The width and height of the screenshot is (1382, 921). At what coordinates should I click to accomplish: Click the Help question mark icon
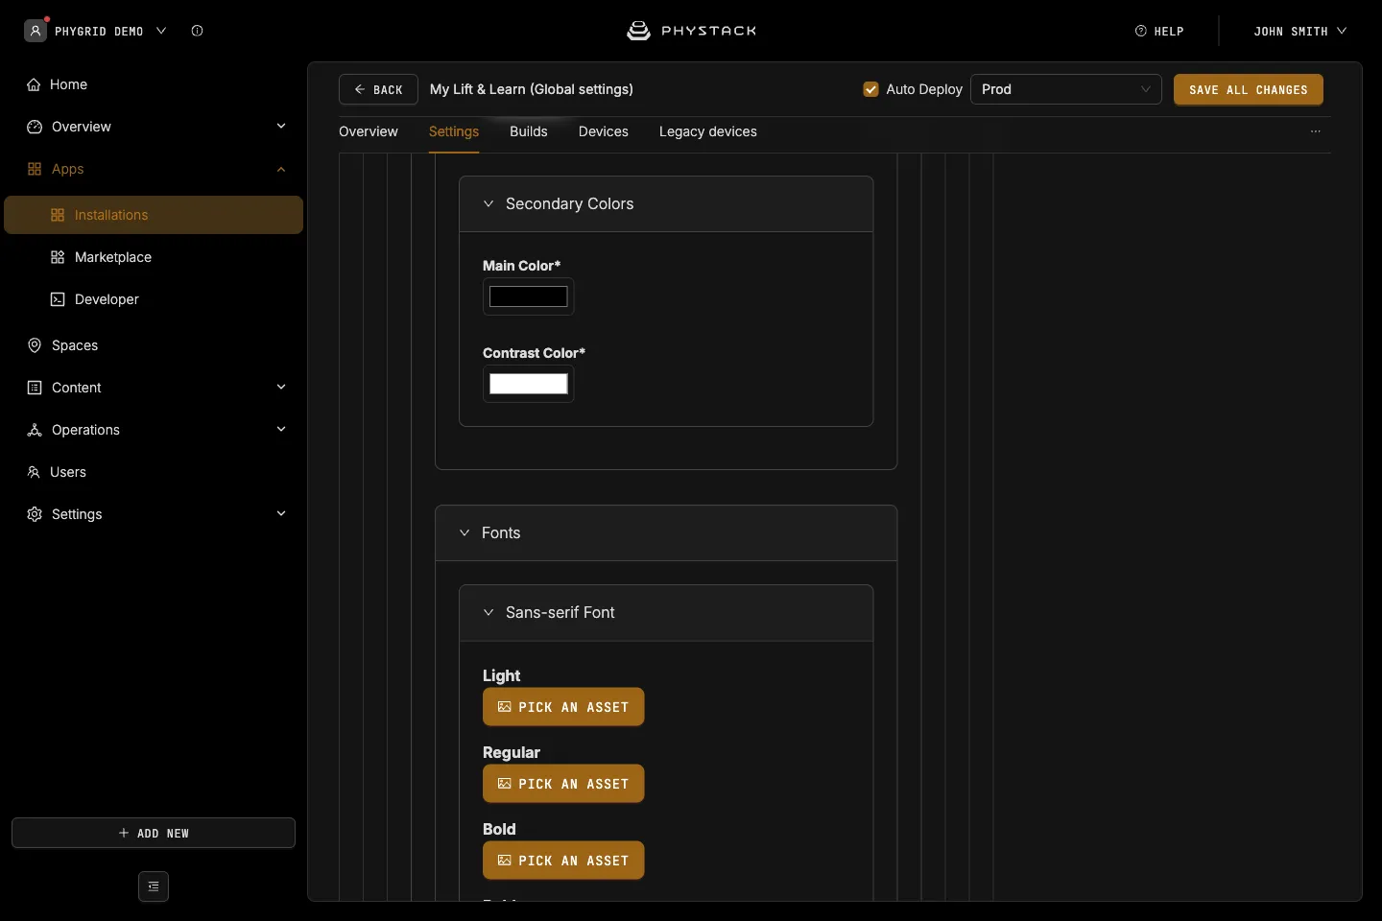coord(1141,31)
